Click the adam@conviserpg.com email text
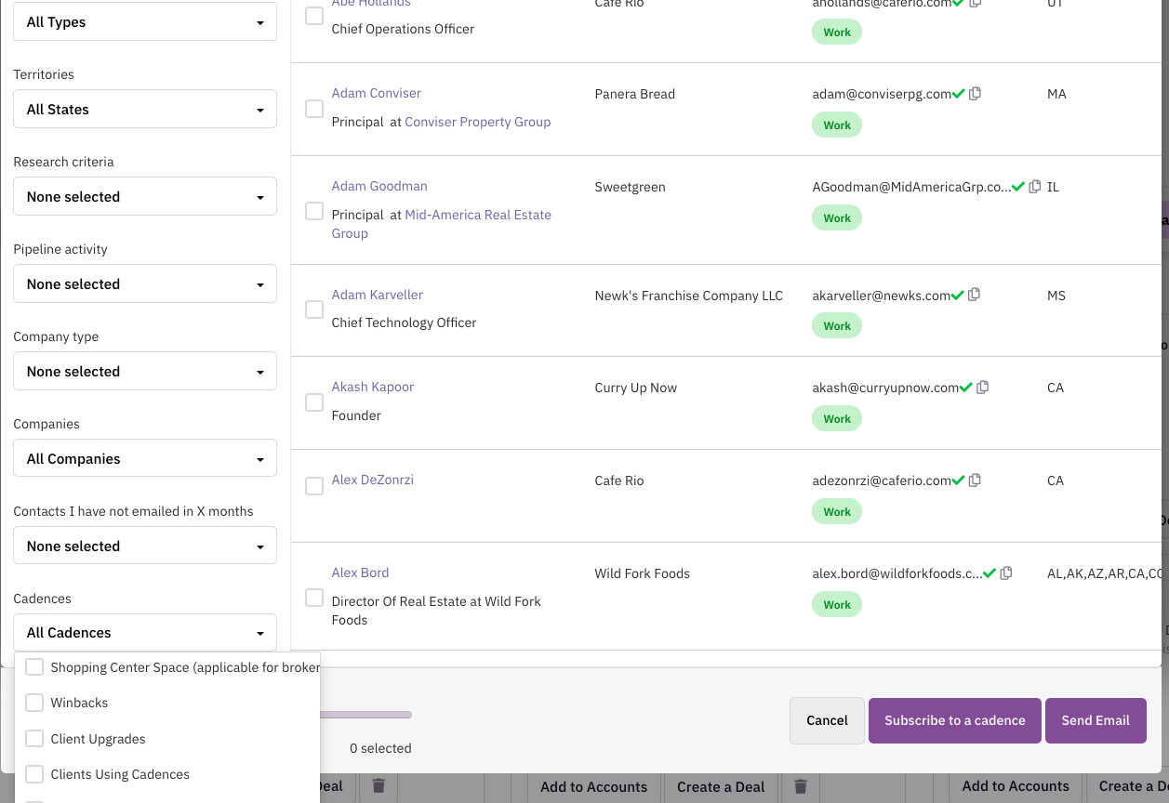The image size is (1169, 803). point(883,94)
